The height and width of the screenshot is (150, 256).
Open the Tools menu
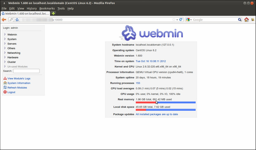[x=61, y=9]
